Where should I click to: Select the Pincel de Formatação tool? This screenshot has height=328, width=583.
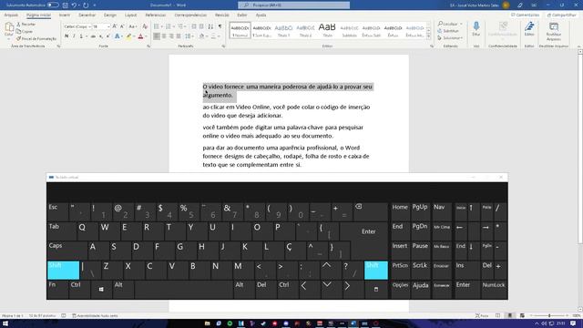point(36,38)
